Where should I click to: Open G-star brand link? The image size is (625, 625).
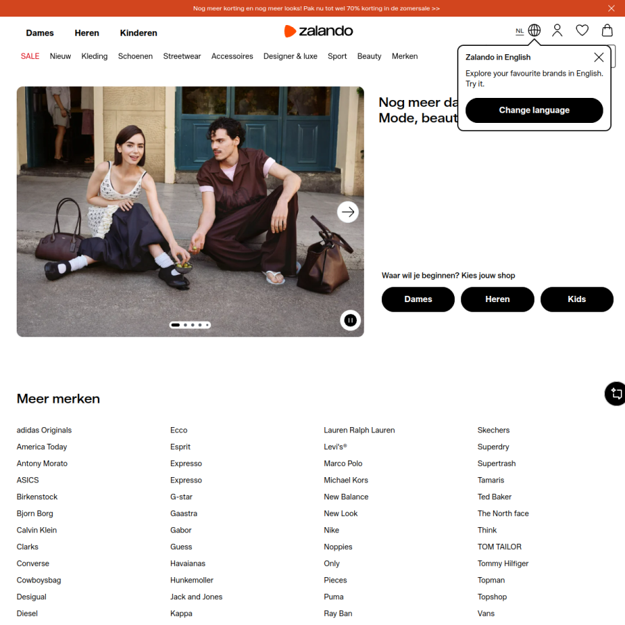(x=181, y=497)
